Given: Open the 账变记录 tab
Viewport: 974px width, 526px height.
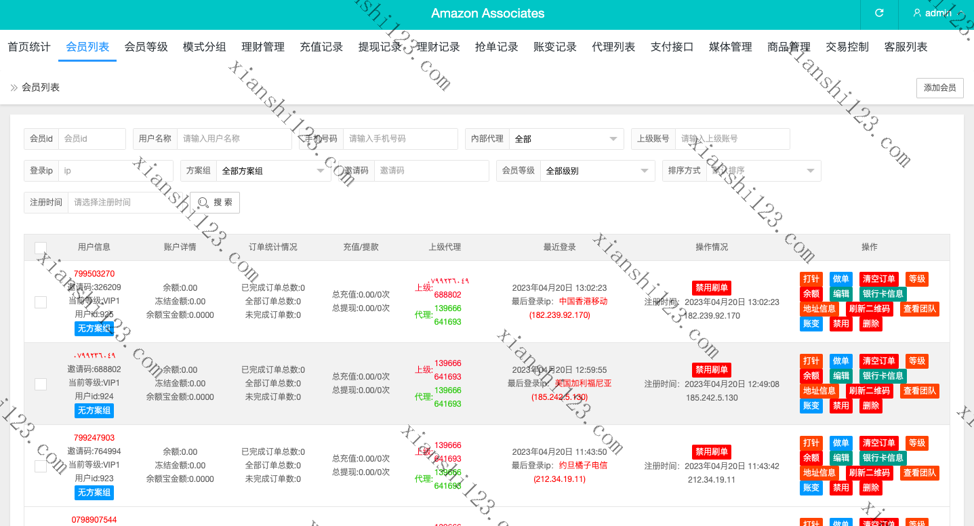Looking at the screenshot, I should 555,47.
